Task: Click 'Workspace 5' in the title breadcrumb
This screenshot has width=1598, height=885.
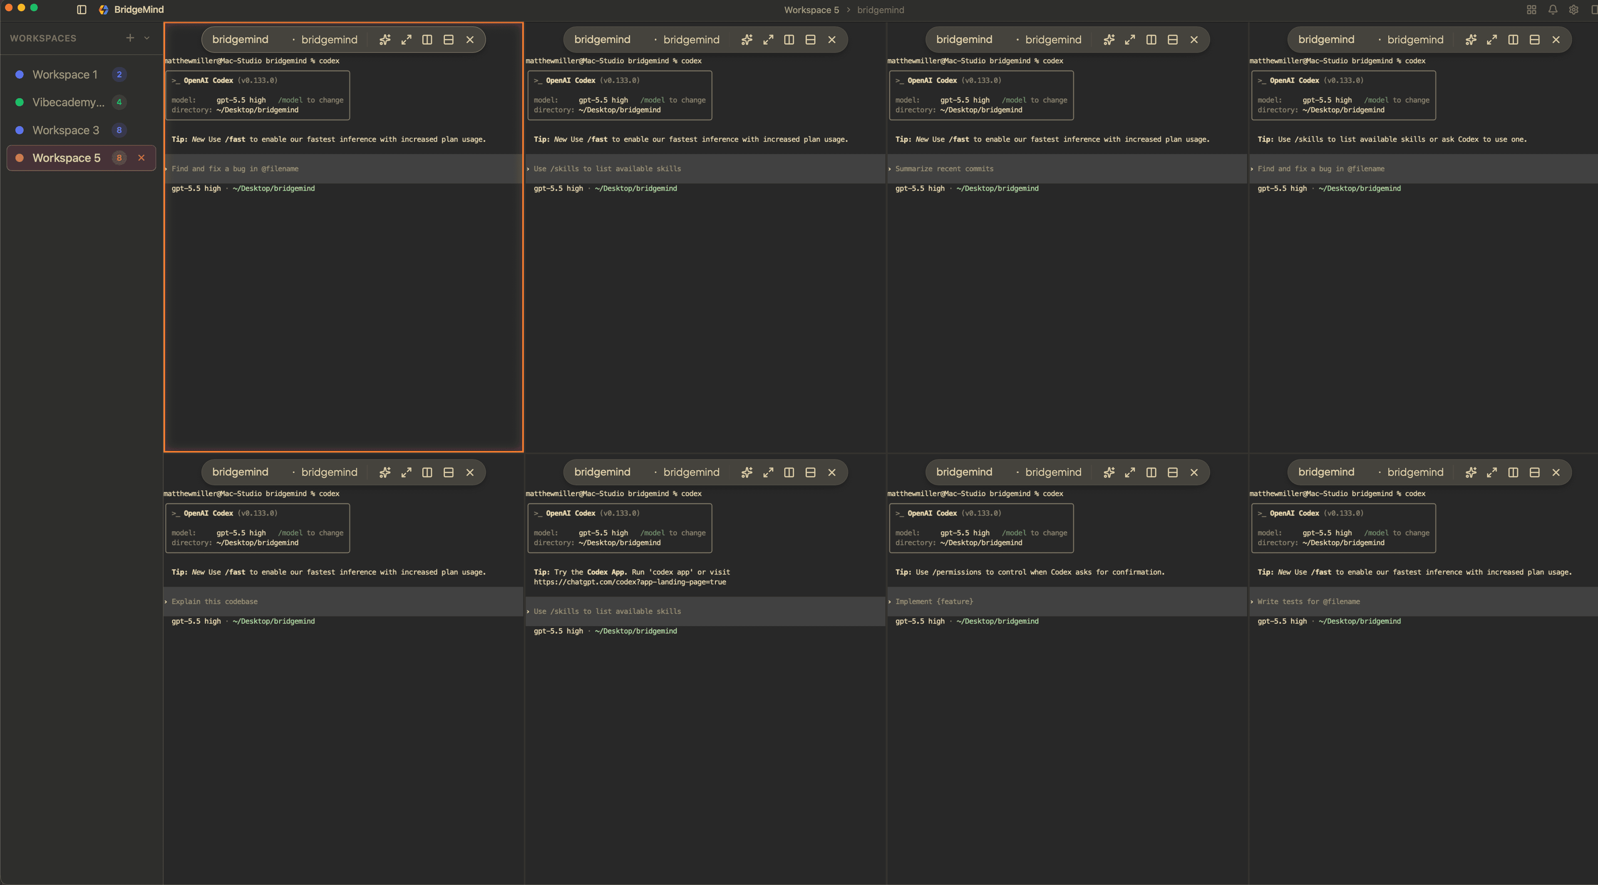Action: pyautogui.click(x=811, y=10)
